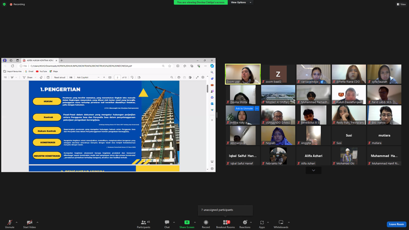Expand the arrow next to Reactions

tap(251, 222)
